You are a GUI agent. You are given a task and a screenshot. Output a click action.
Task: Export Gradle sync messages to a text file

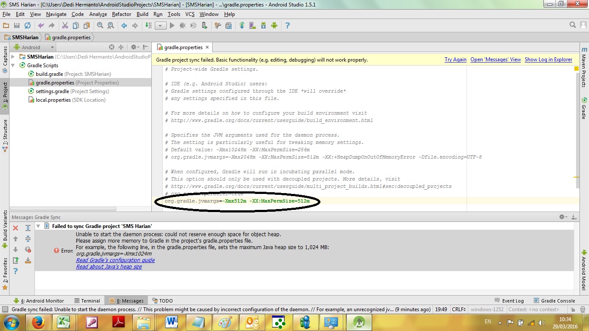[28, 260]
